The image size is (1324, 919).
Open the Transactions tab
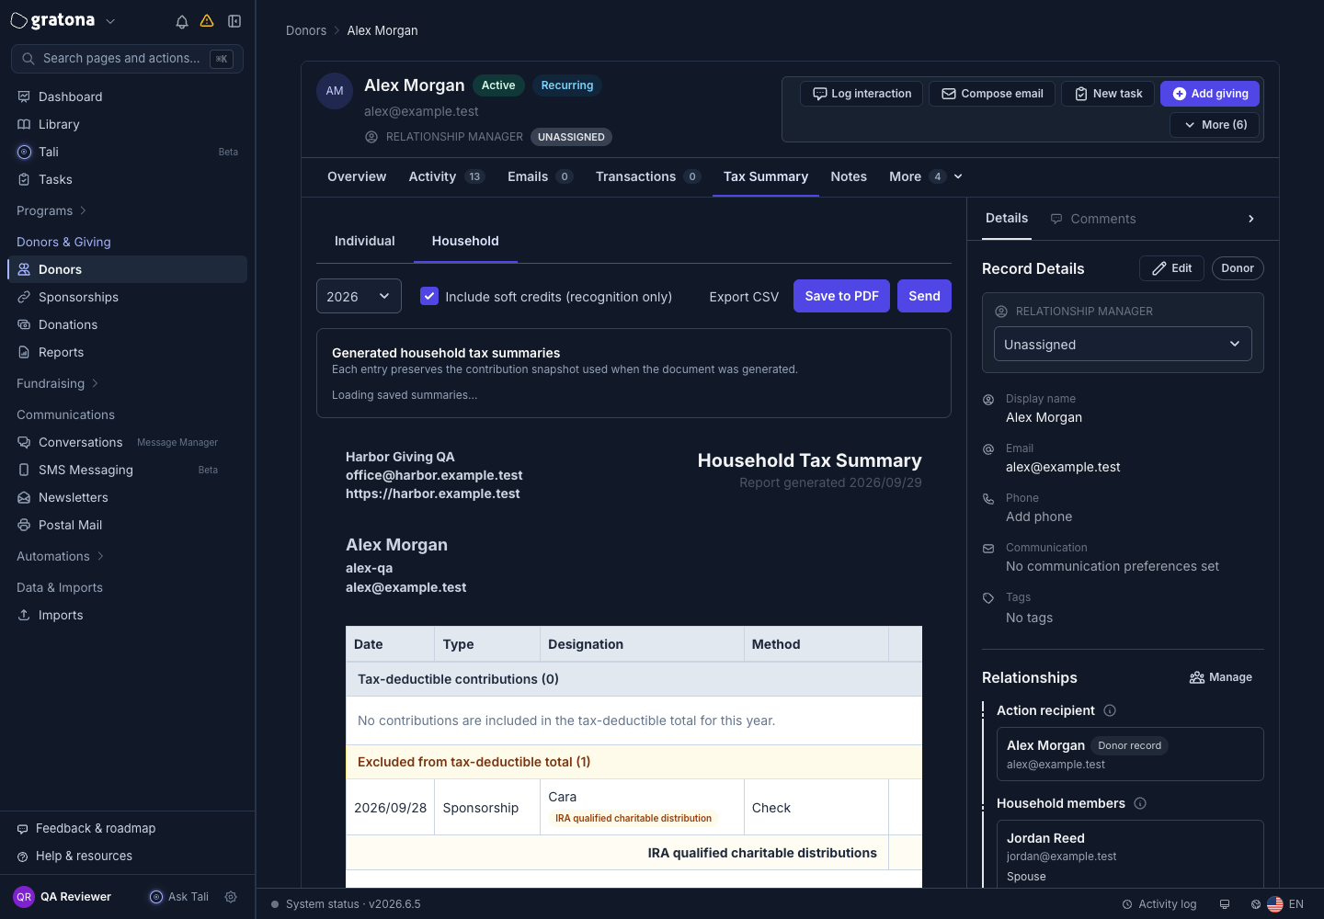[x=648, y=176]
